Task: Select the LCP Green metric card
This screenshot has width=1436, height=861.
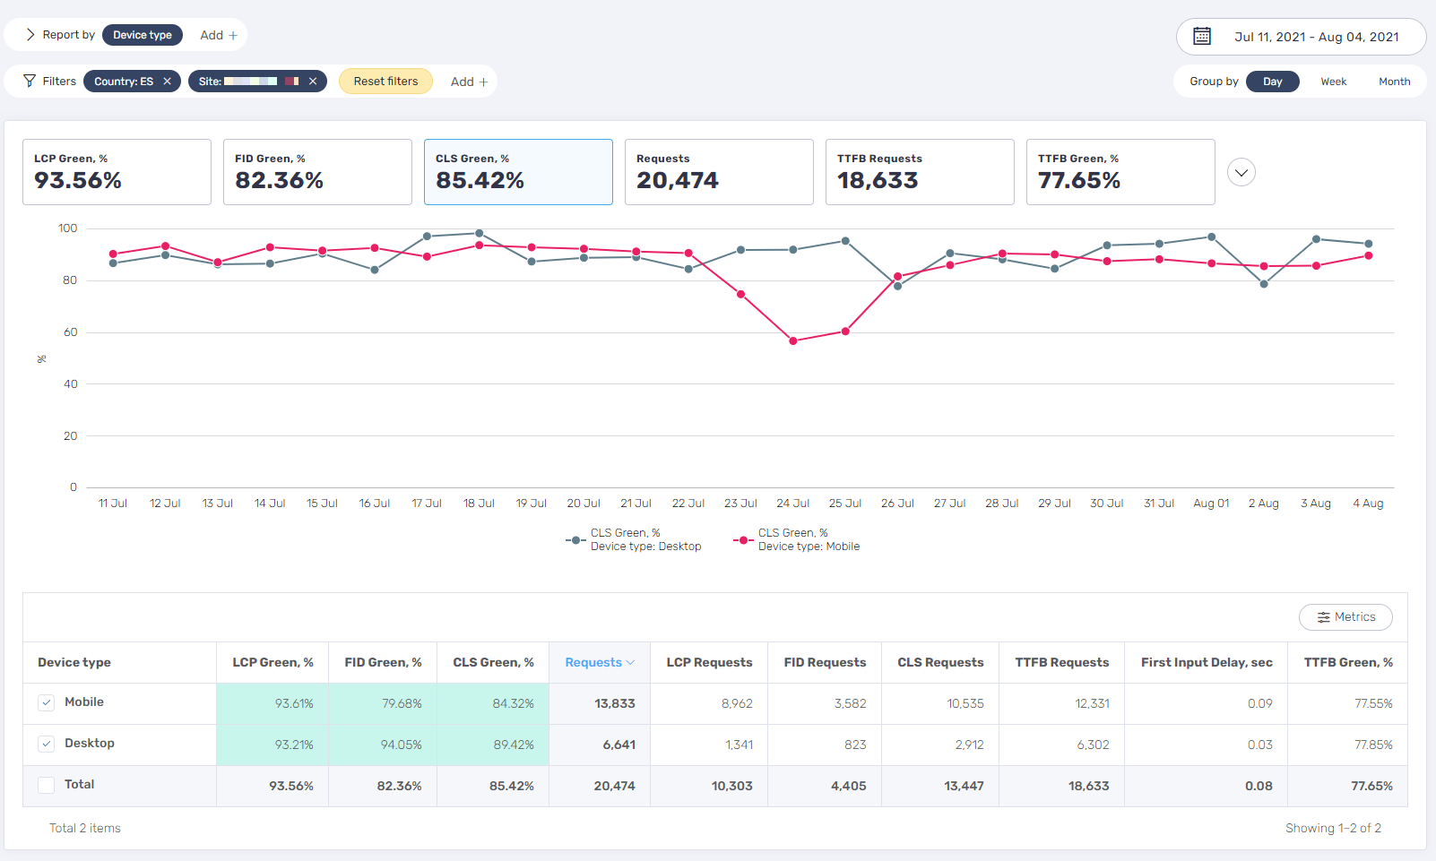Action: (x=117, y=172)
